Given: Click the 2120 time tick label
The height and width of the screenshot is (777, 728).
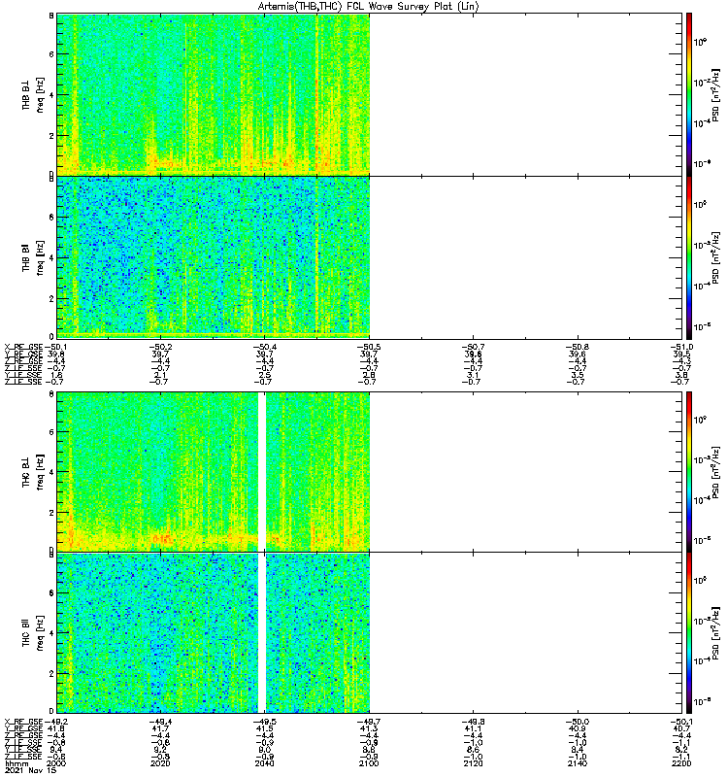Looking at the screenshot, I should click(x=474, y=763).
